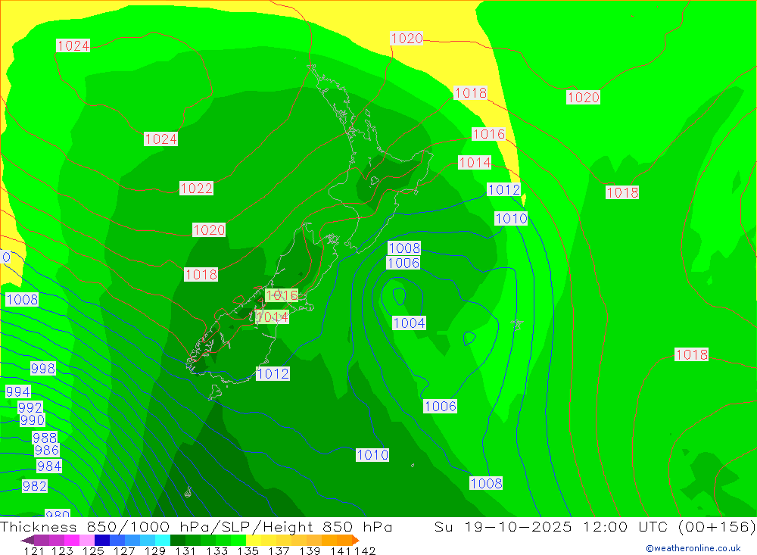Select the 1004 low pressure label
This screenshot has width=757, height=555.
[409, 323]
